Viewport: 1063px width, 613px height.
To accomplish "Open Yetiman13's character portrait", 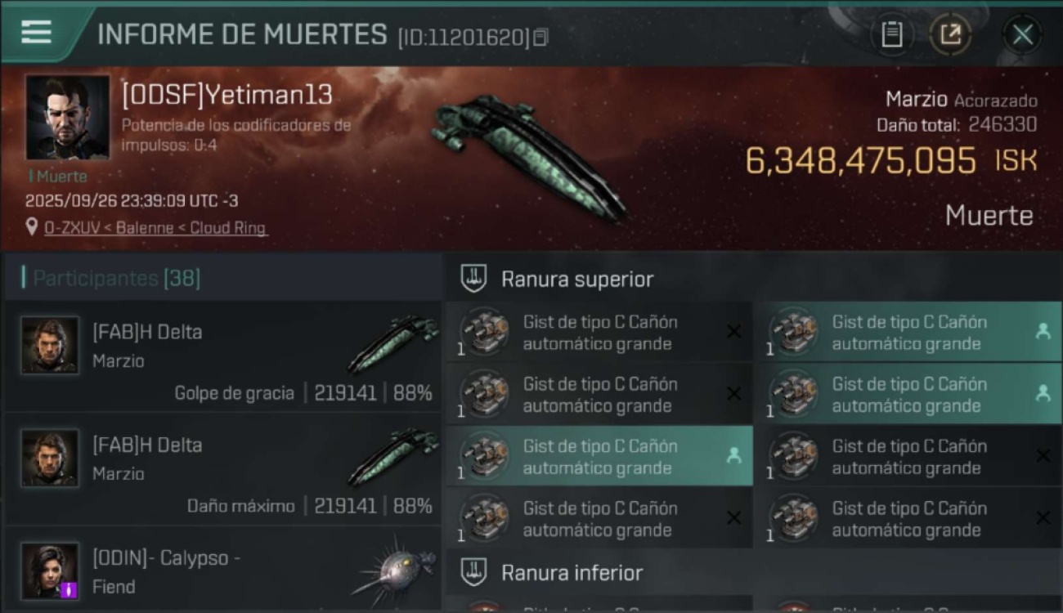I will [67, 117].
